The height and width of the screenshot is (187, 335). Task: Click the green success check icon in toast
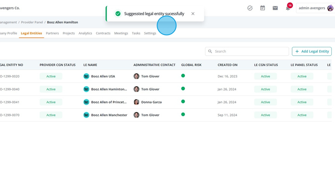[118, 14]
